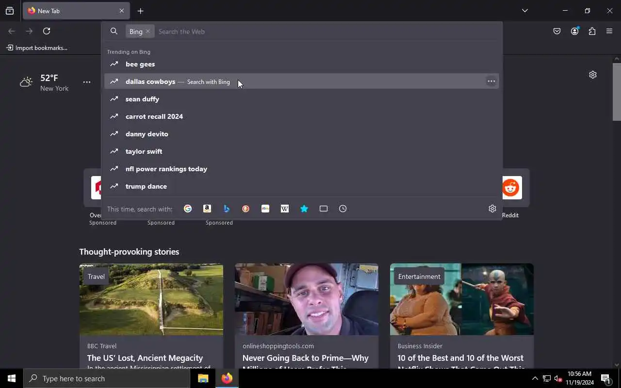Open options menu for dallas cowboys suggestion

click(491, 81)
